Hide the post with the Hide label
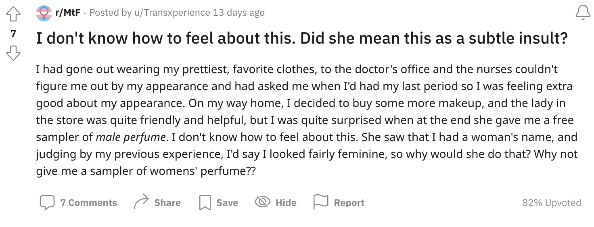Viewport: 594px width, 227px height. point(286,203)
